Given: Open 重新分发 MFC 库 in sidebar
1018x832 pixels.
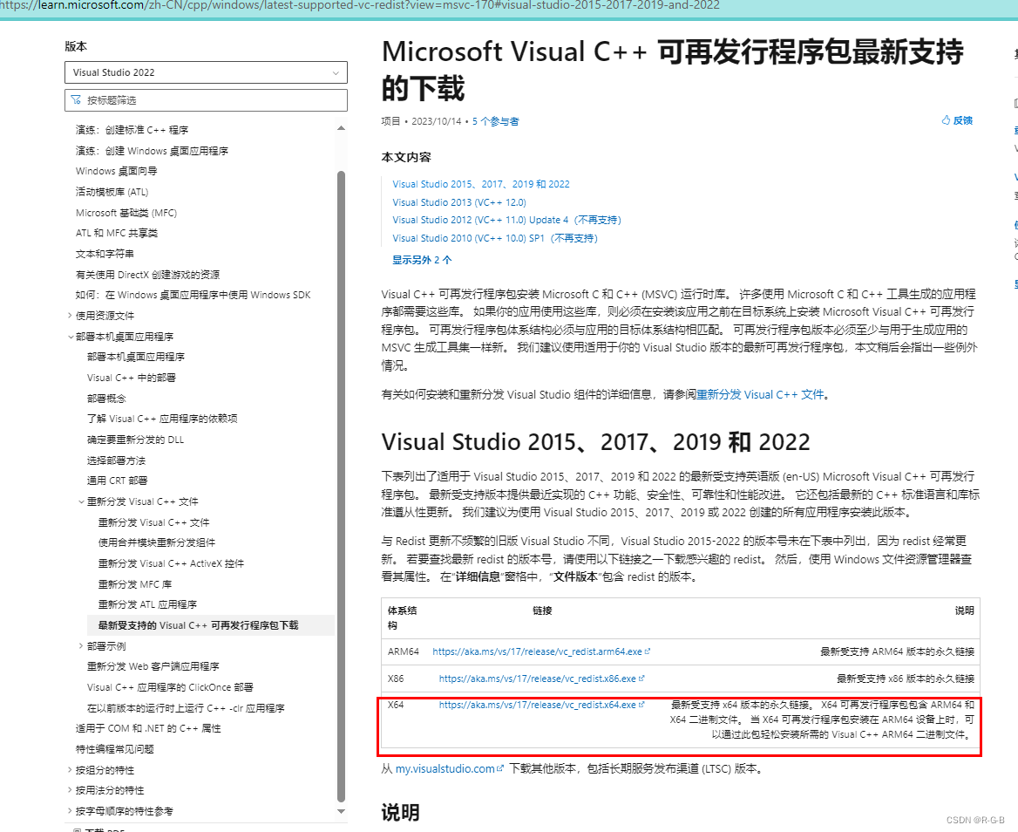Looking at the screenshot, I should click(x=135, y=584).
